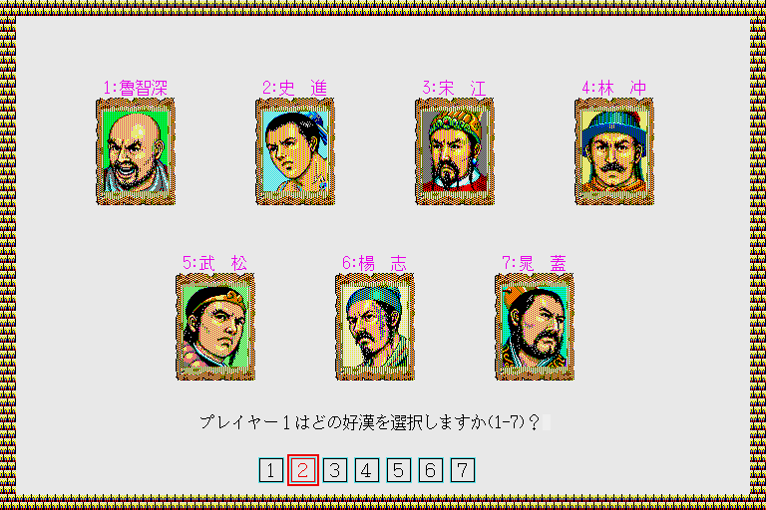Click the 7:晁蓋 name label
This screenshot has width=766, height=510.
tap(534, 263)
